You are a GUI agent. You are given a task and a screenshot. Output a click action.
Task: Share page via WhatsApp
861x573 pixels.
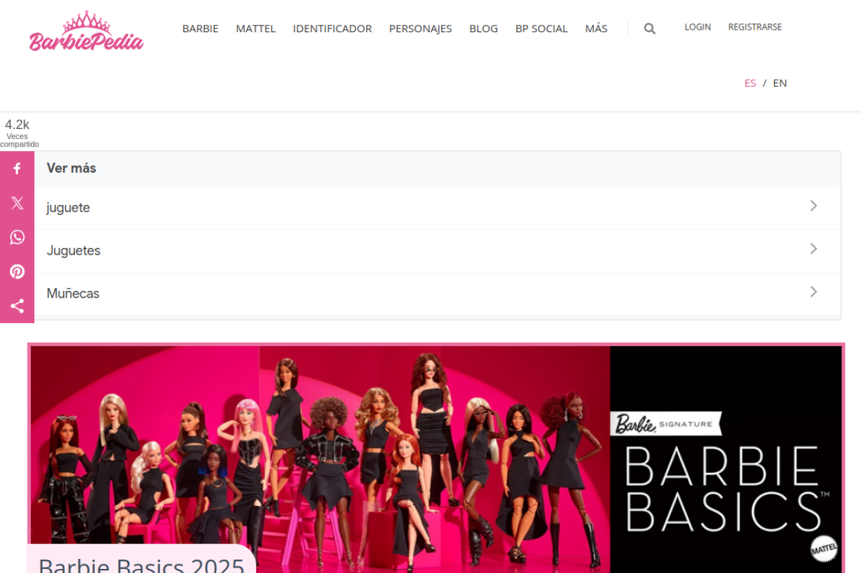pyautogui.click(x=17, y=237)
